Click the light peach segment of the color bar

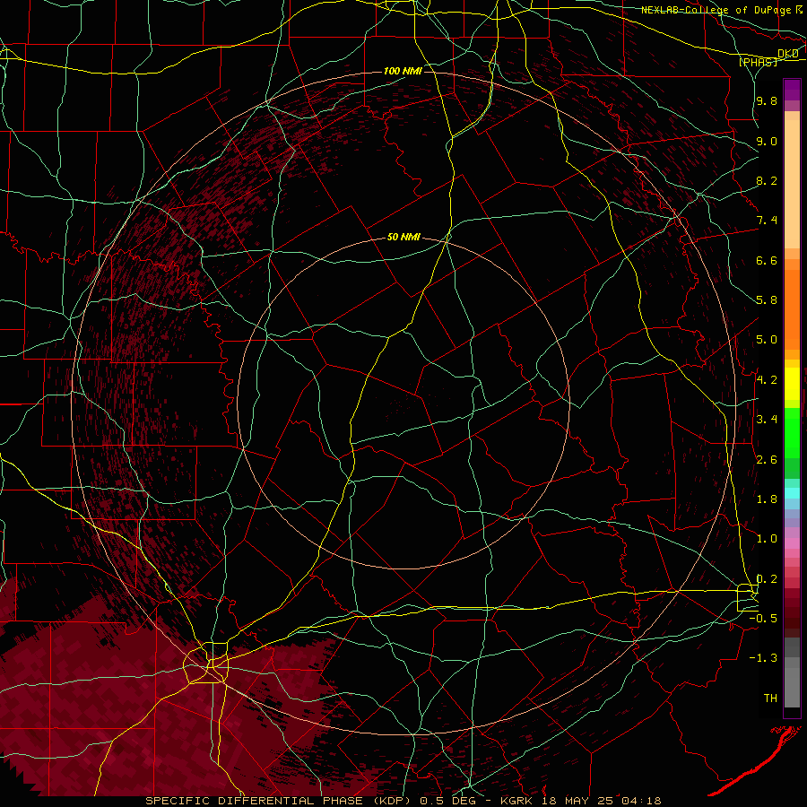792,184
